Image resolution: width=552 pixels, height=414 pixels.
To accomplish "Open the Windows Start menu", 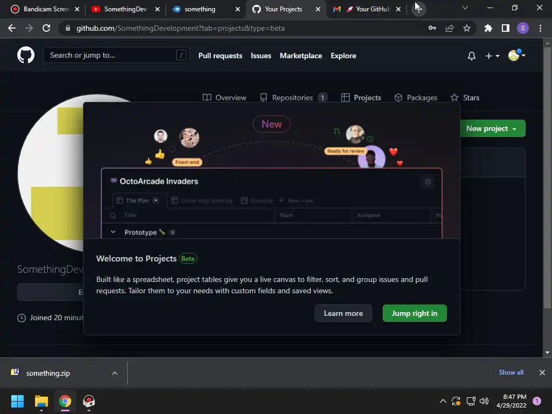I will [x=17, y=401].
